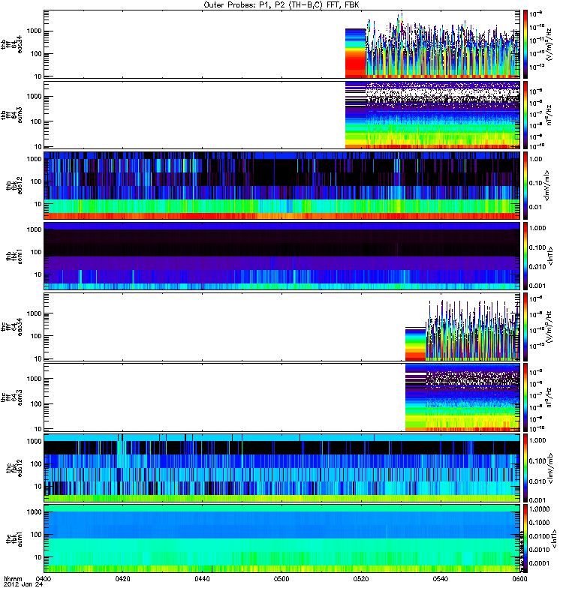Click the 'thc fbk scm1' y-axis title
This screenshot has height=600, width=563.
pyautogui.click(x=14, y=538)
